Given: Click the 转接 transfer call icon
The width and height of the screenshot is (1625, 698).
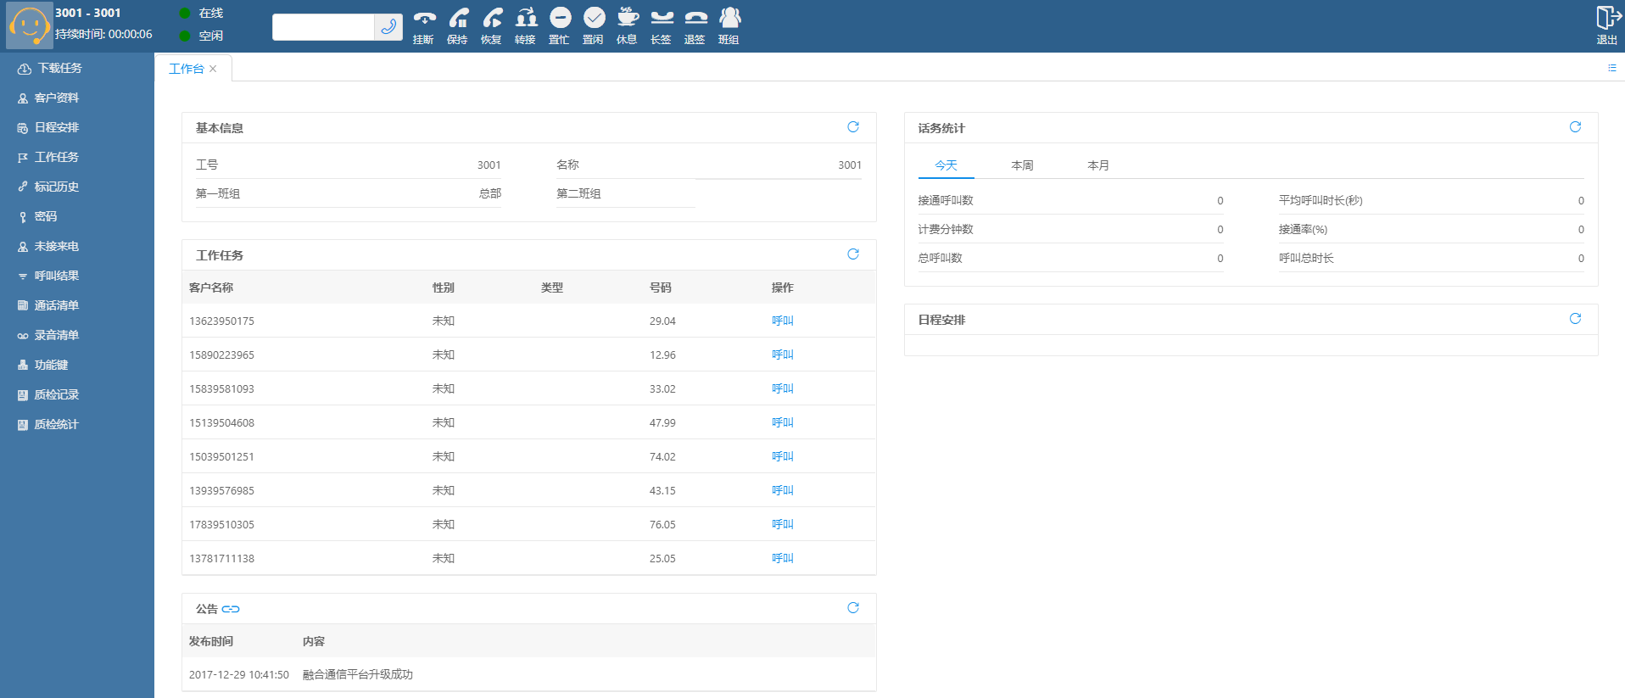Looking at the screenshot, I should 526,18.
